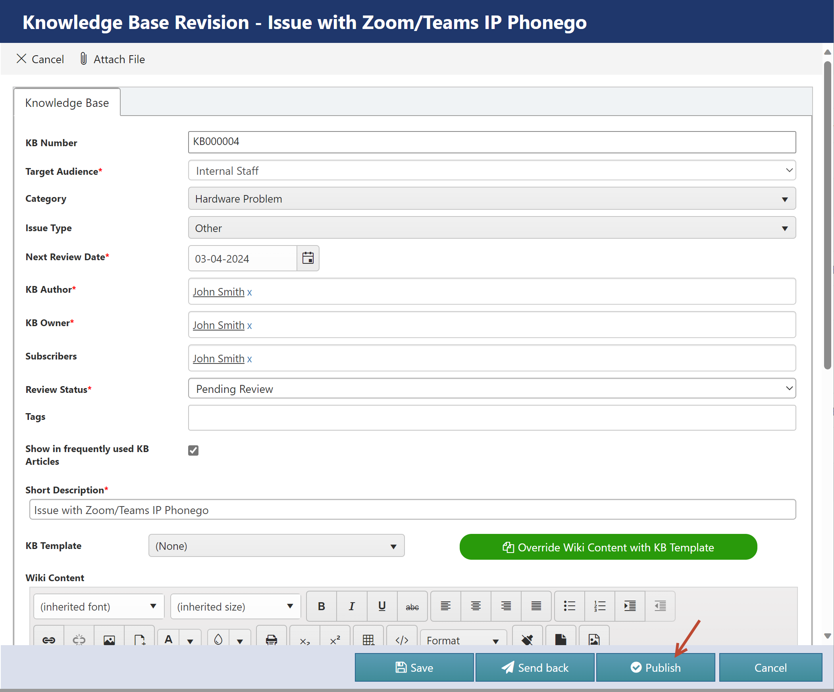Open the Next Review Date calendar
834x692 pixels.
[x=308, y=258]
